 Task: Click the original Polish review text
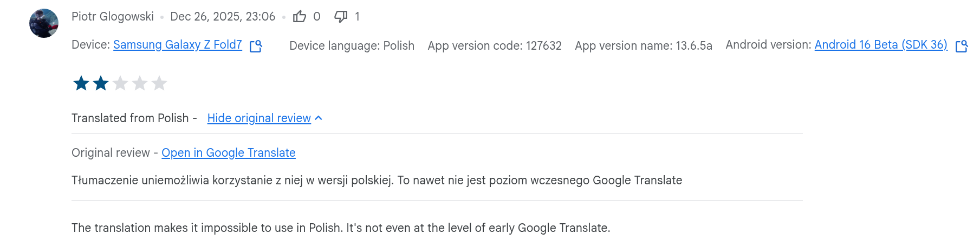point(377,181)
